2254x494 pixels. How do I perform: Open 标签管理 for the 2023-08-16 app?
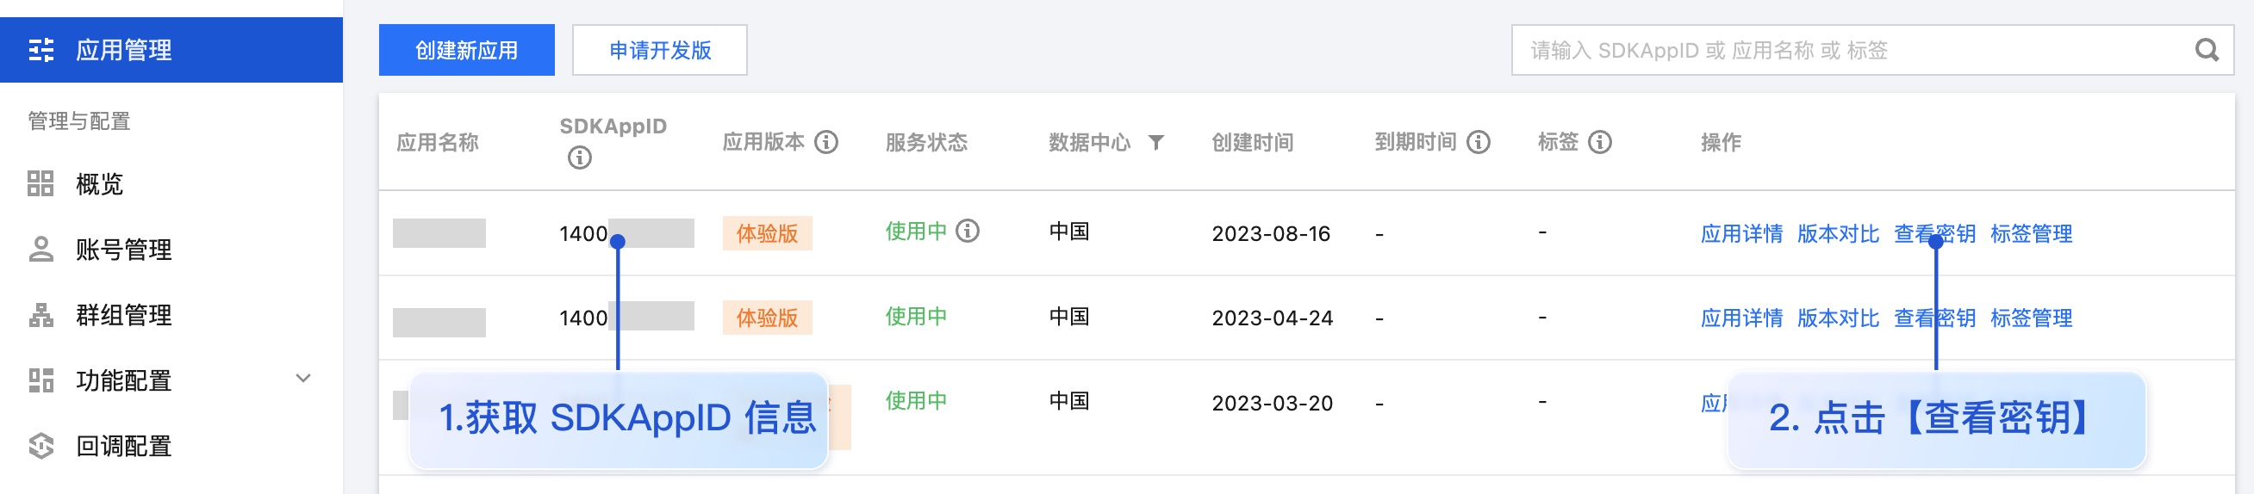[x=2031, y=233]
